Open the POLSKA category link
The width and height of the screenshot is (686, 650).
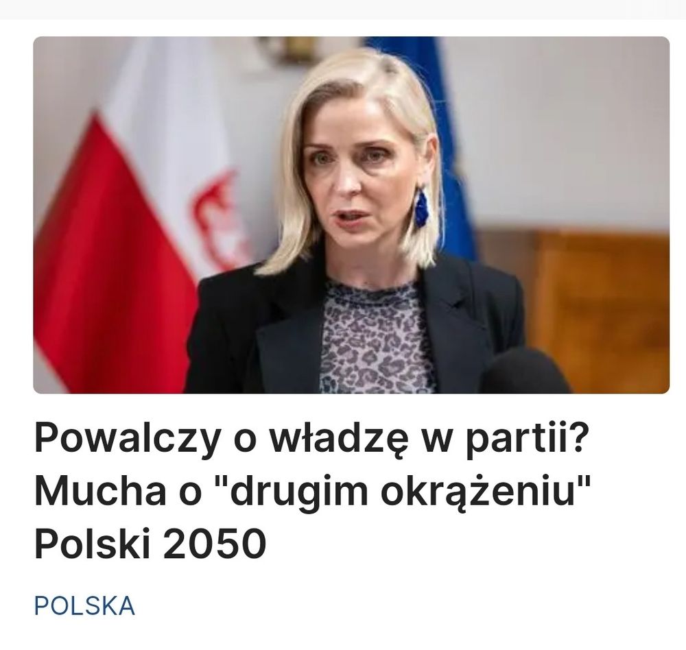pyautogui.click(x=84, y=606)
